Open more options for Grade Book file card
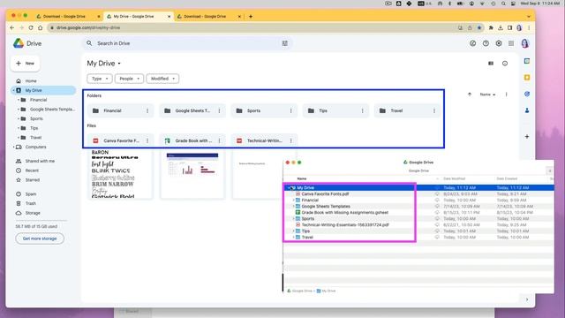This screenshot has height=318, width=565. coord(219,140)
